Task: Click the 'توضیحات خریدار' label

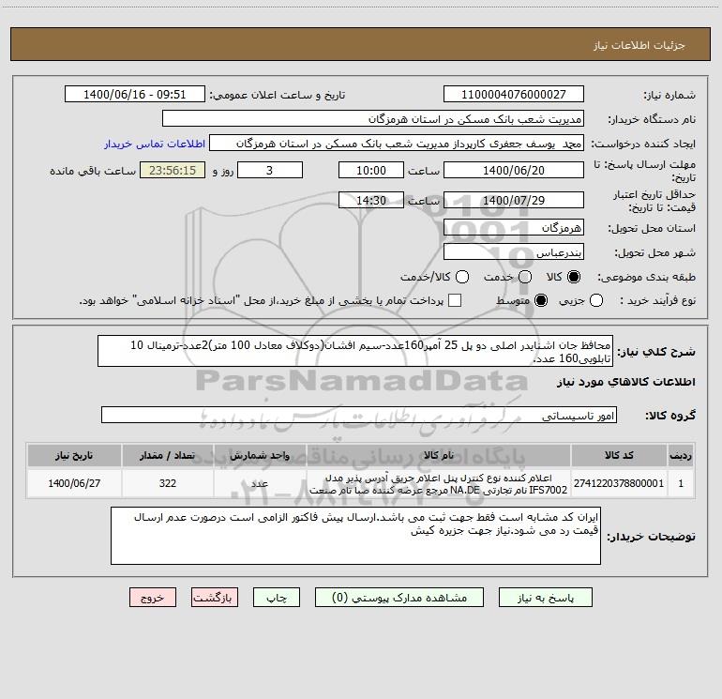Action: (651, 537)
